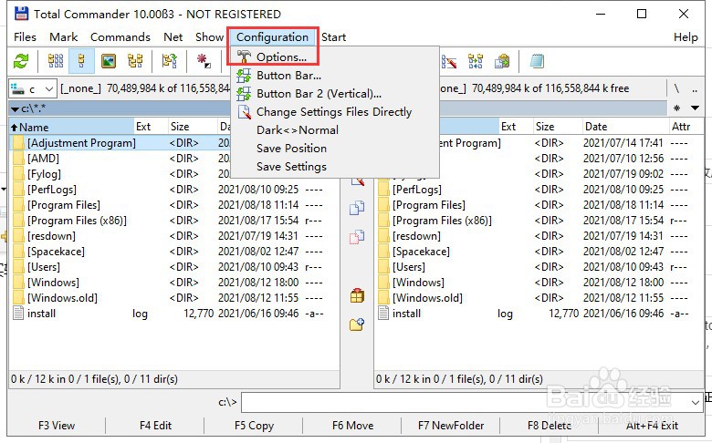Sort left panel by Size column header
The image size is (712, 443).
tap(193, 127)
